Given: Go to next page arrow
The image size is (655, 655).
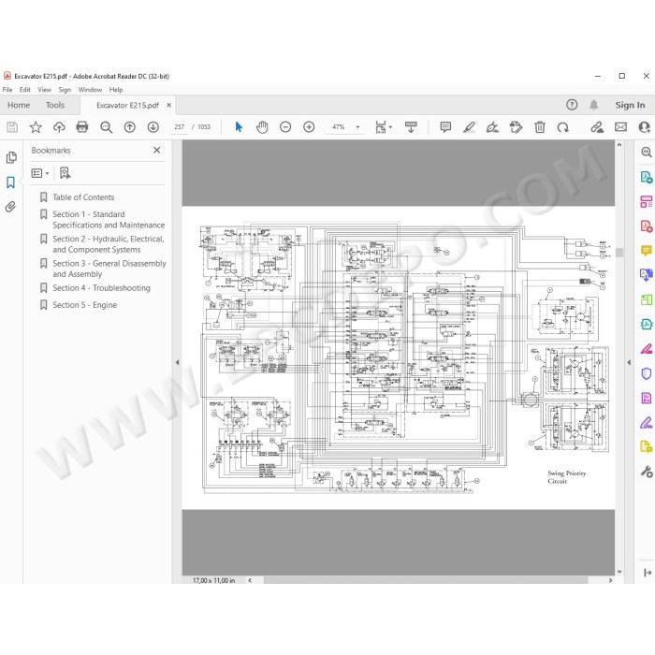Looking at the screenshot, I should coord(153,127).
